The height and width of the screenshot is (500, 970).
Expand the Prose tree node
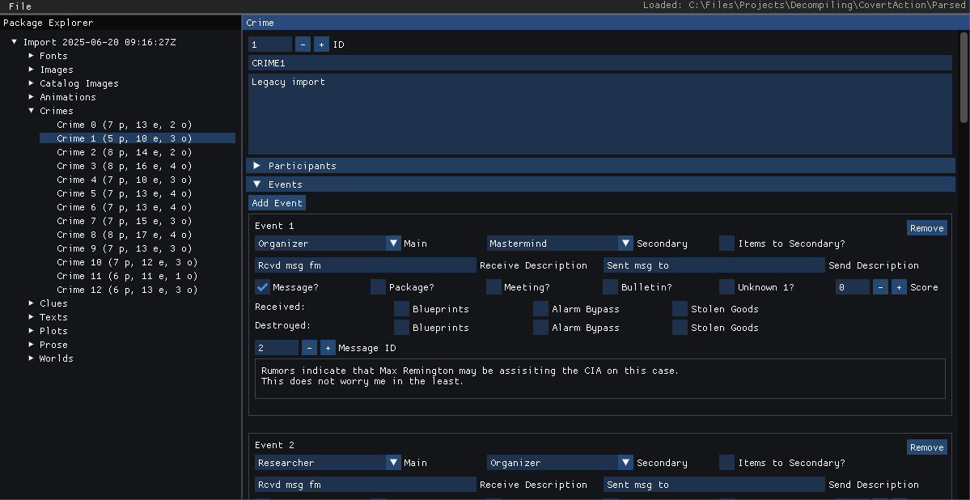tap(32, 345)
